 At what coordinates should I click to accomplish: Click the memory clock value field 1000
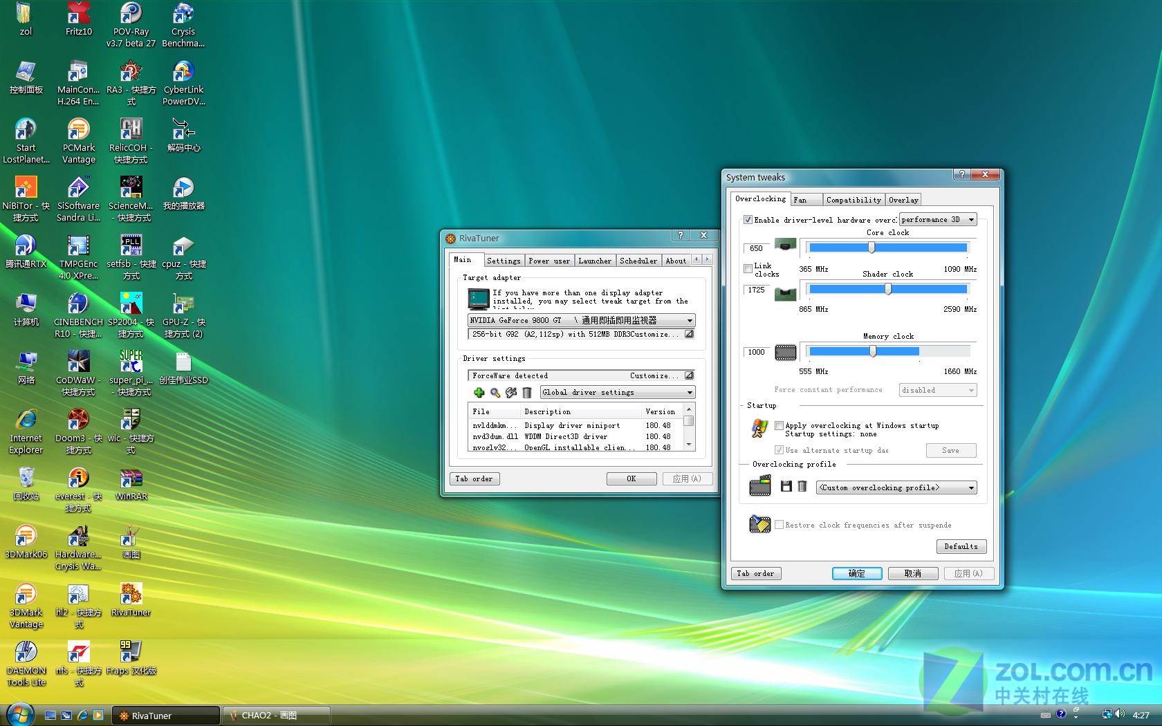coord(757,352)
